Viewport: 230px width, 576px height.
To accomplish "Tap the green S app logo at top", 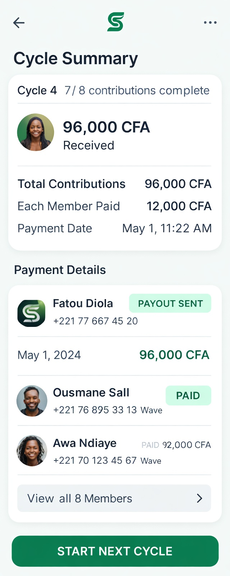I will (x=115, y=22).
